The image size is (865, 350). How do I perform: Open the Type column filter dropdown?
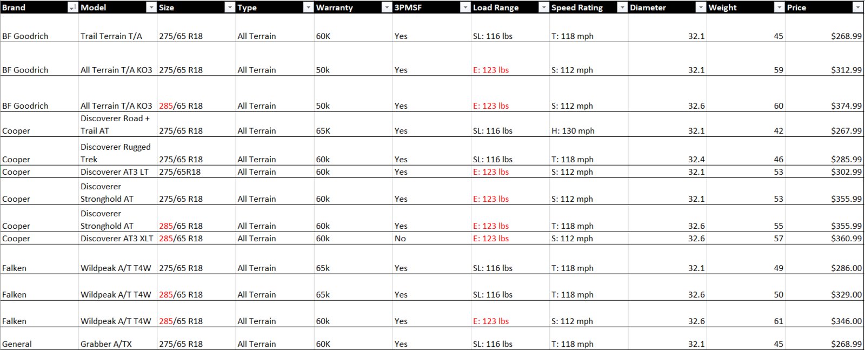308,8
